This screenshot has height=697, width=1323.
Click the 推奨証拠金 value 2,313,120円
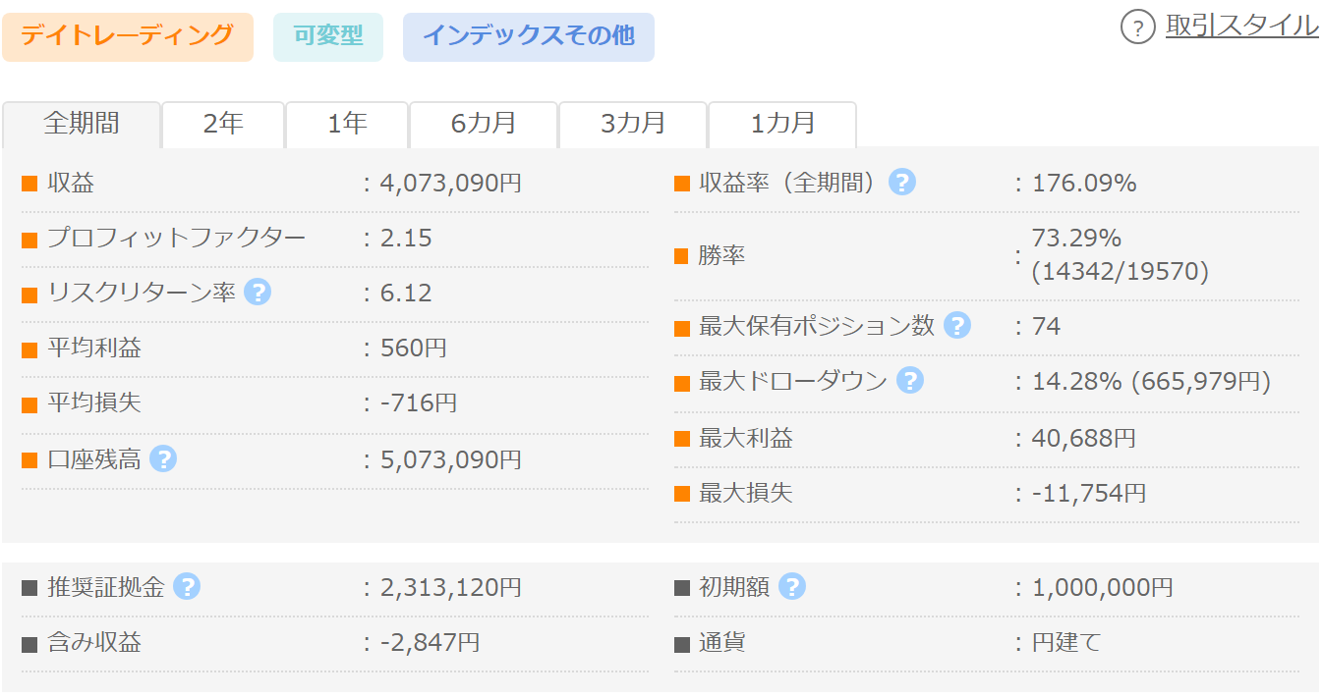[x=451, y=588]
